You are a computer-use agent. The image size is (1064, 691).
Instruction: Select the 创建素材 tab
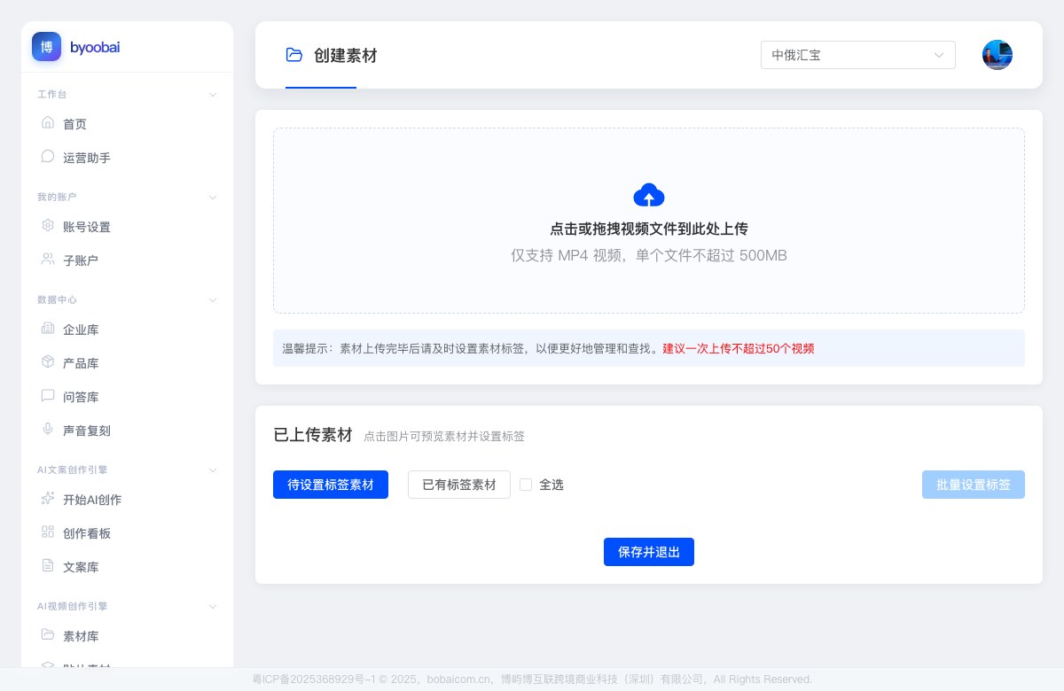point(332,56)
